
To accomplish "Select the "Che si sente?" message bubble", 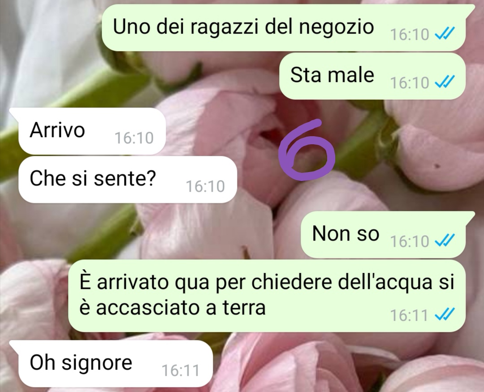I will [x=127, y=179].
